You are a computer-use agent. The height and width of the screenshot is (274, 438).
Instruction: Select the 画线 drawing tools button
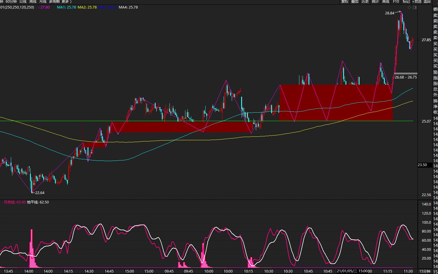(386, 1)
